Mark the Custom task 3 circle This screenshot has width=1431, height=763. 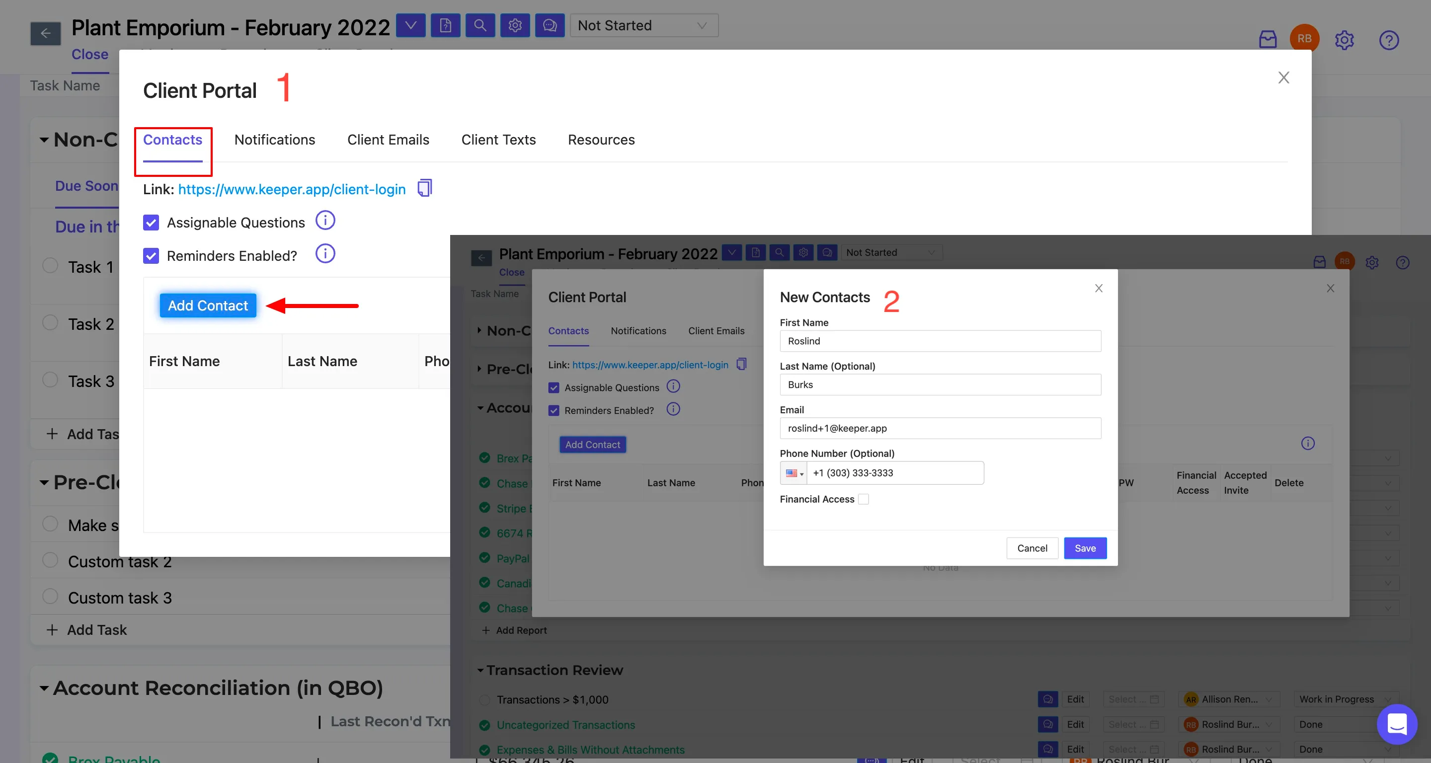[51, 597]
